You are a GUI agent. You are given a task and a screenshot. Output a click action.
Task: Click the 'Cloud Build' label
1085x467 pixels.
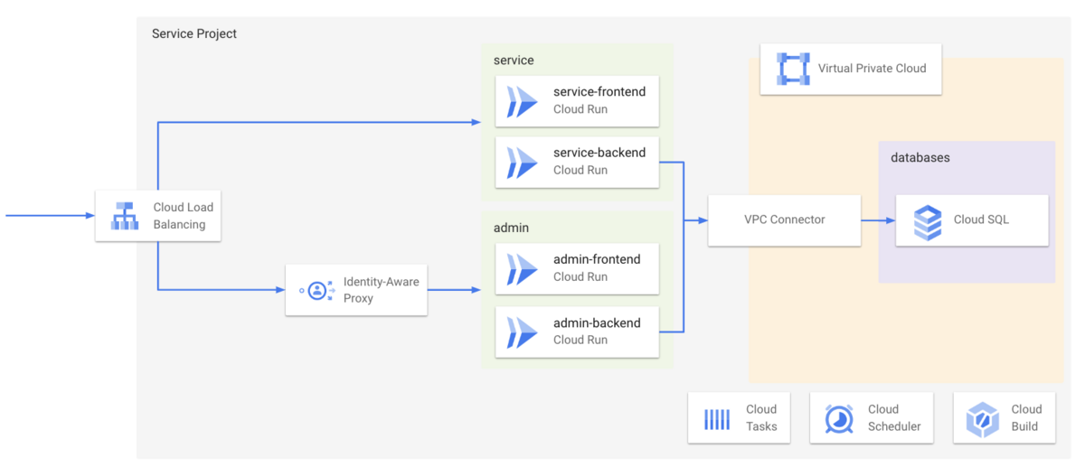point(1026,418)
